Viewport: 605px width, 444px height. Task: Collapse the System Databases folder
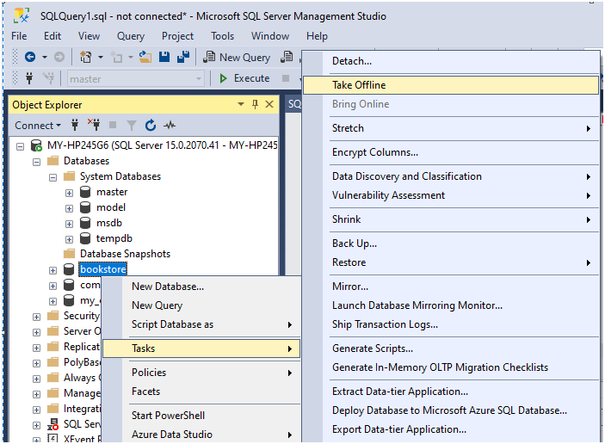coord(52,177)
